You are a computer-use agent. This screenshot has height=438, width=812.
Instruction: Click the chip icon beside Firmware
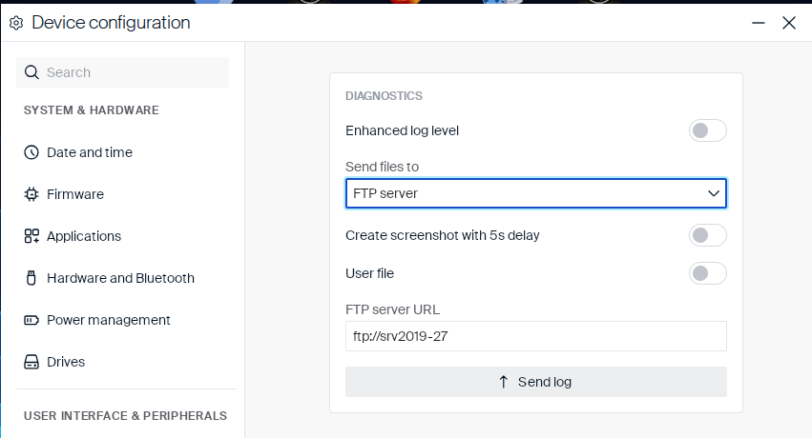[x=31, y=194]
